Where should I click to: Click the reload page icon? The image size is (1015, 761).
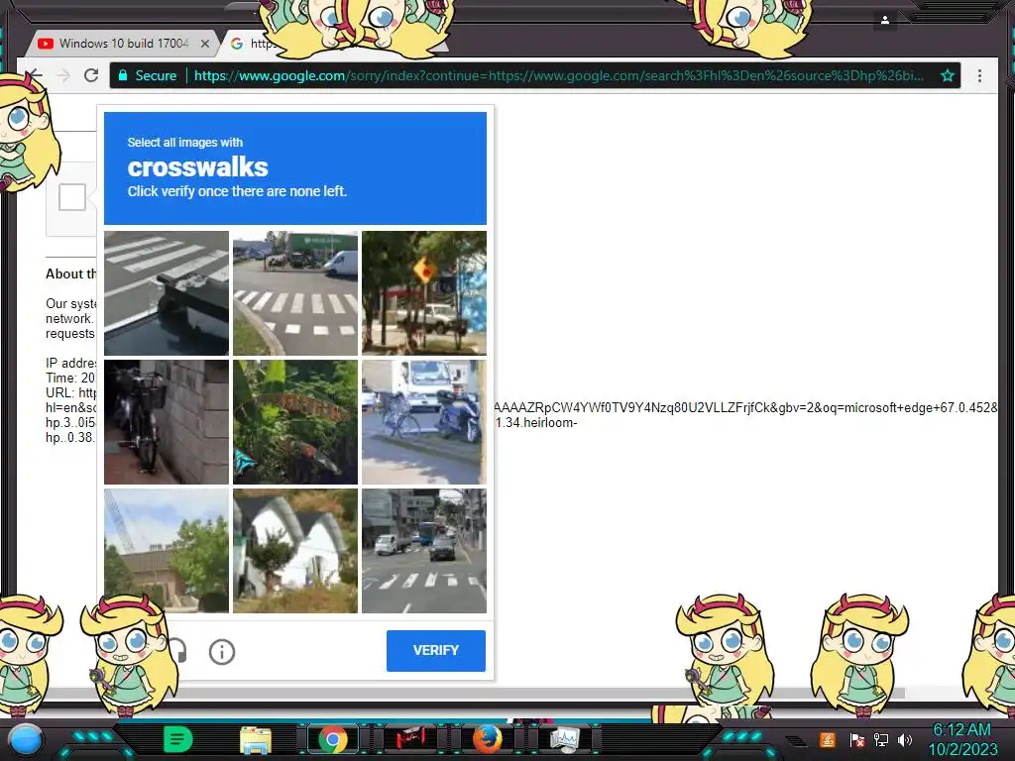tap(91, 75)
